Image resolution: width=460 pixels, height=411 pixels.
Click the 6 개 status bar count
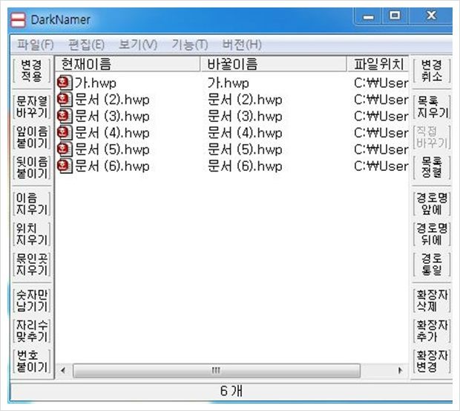pyautogui.click(x=231, y=391)
